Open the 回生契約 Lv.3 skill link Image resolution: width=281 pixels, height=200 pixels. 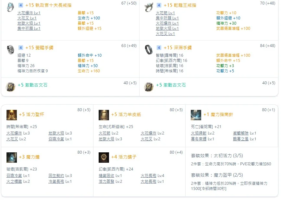coord(60,175)
